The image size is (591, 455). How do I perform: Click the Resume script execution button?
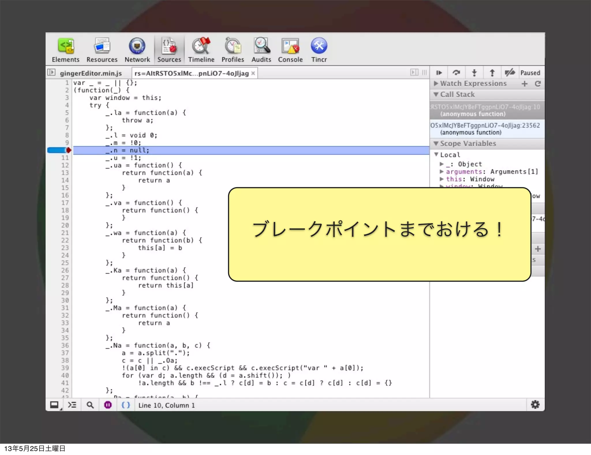(x=439, y=73)
